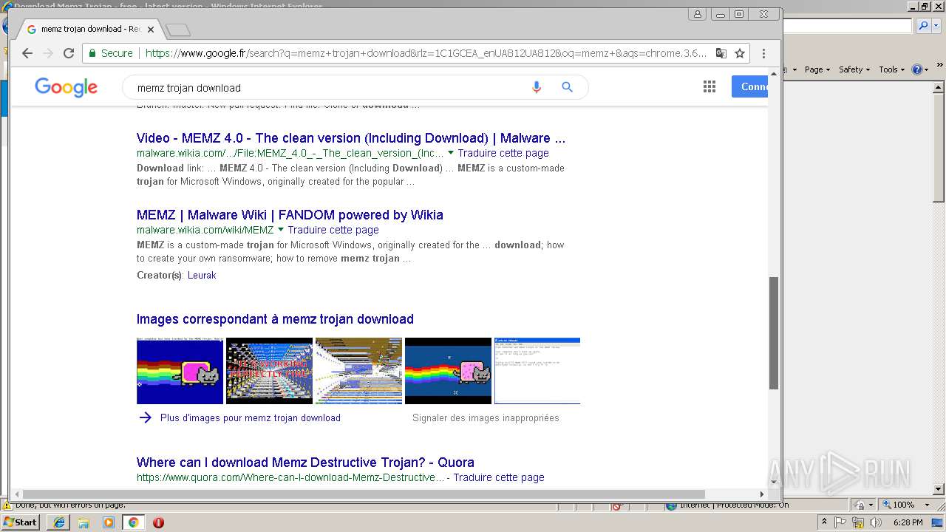
Task: Click the green Secure padlock icon
Action: [92, 53]
